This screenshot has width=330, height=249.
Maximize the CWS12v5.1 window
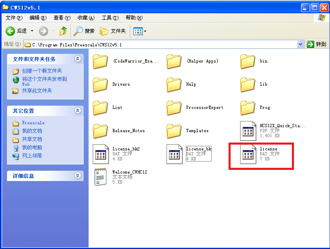[315, 8]
